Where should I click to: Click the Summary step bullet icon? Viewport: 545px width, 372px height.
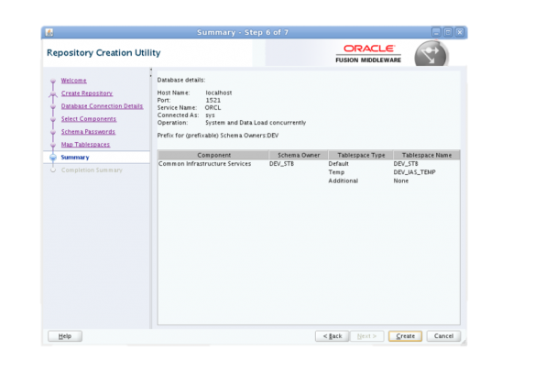point(53,158)
